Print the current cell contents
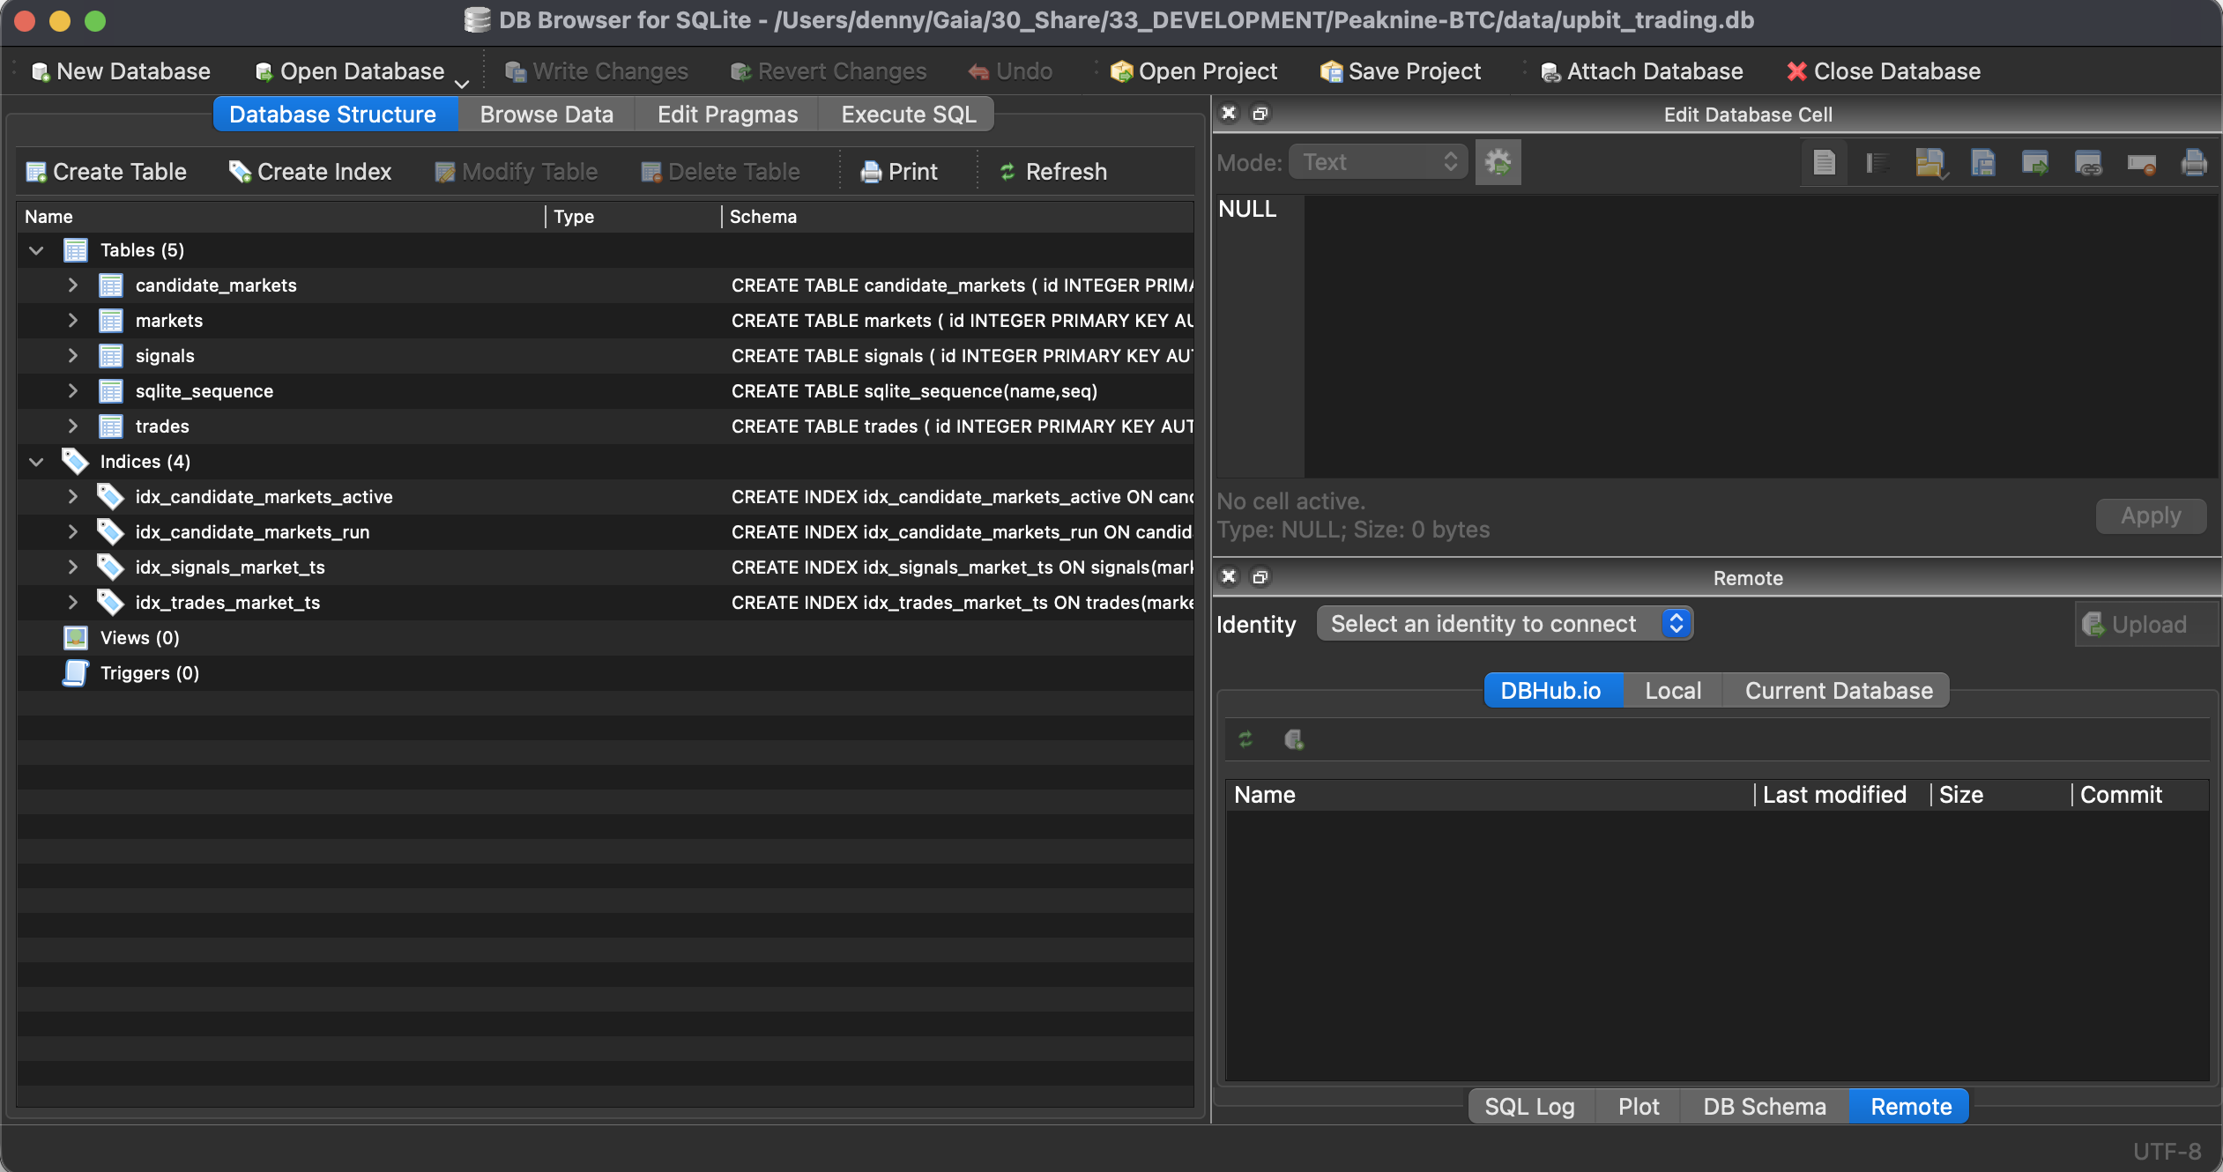 (x=2194, y=162)
